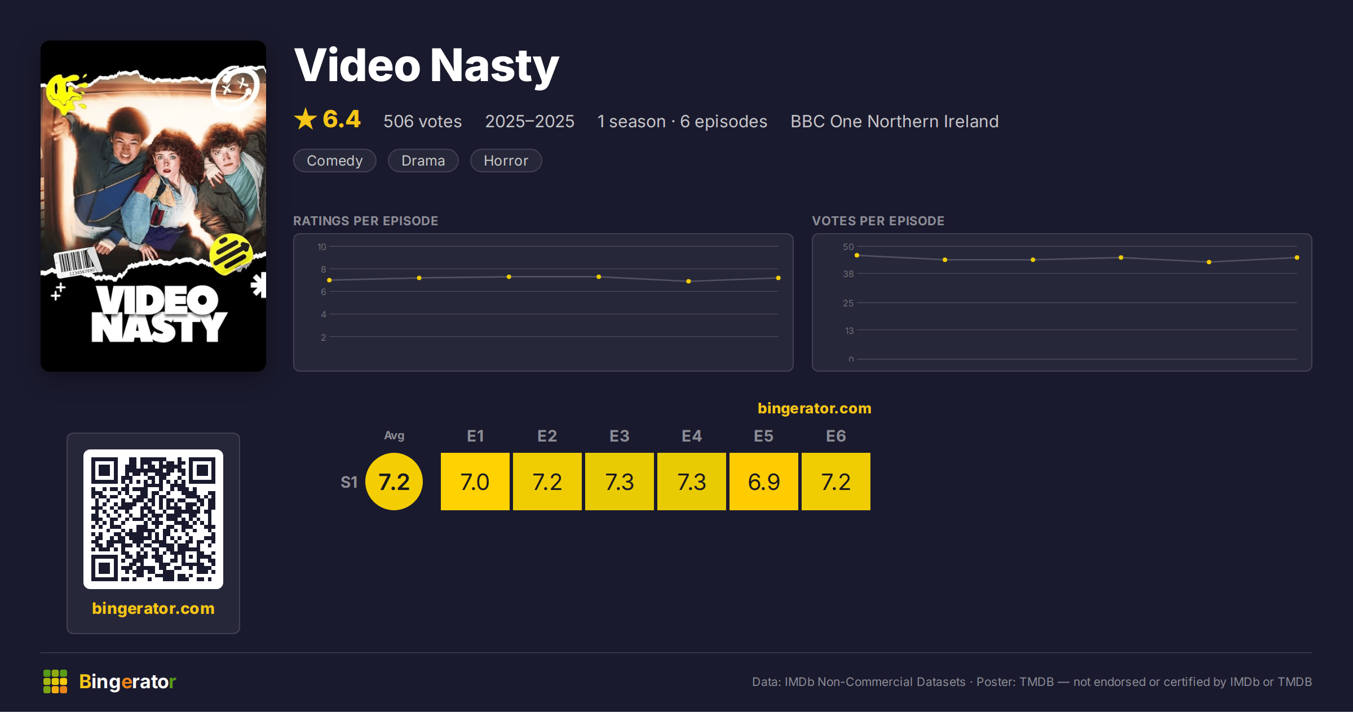
Task: Click the QR code image
Action: [153, 519]
